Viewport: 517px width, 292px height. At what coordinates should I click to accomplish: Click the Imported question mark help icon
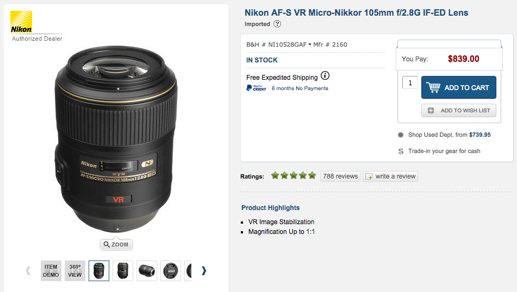coord(277,24)
